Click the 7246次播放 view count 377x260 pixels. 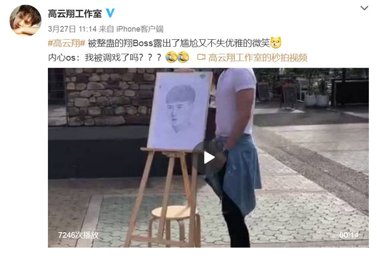79,235
